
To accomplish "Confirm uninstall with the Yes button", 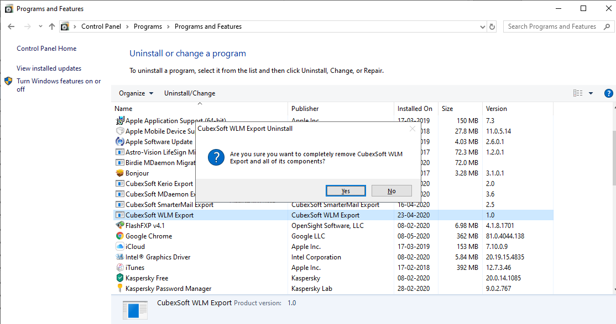I will coord(346,191).
